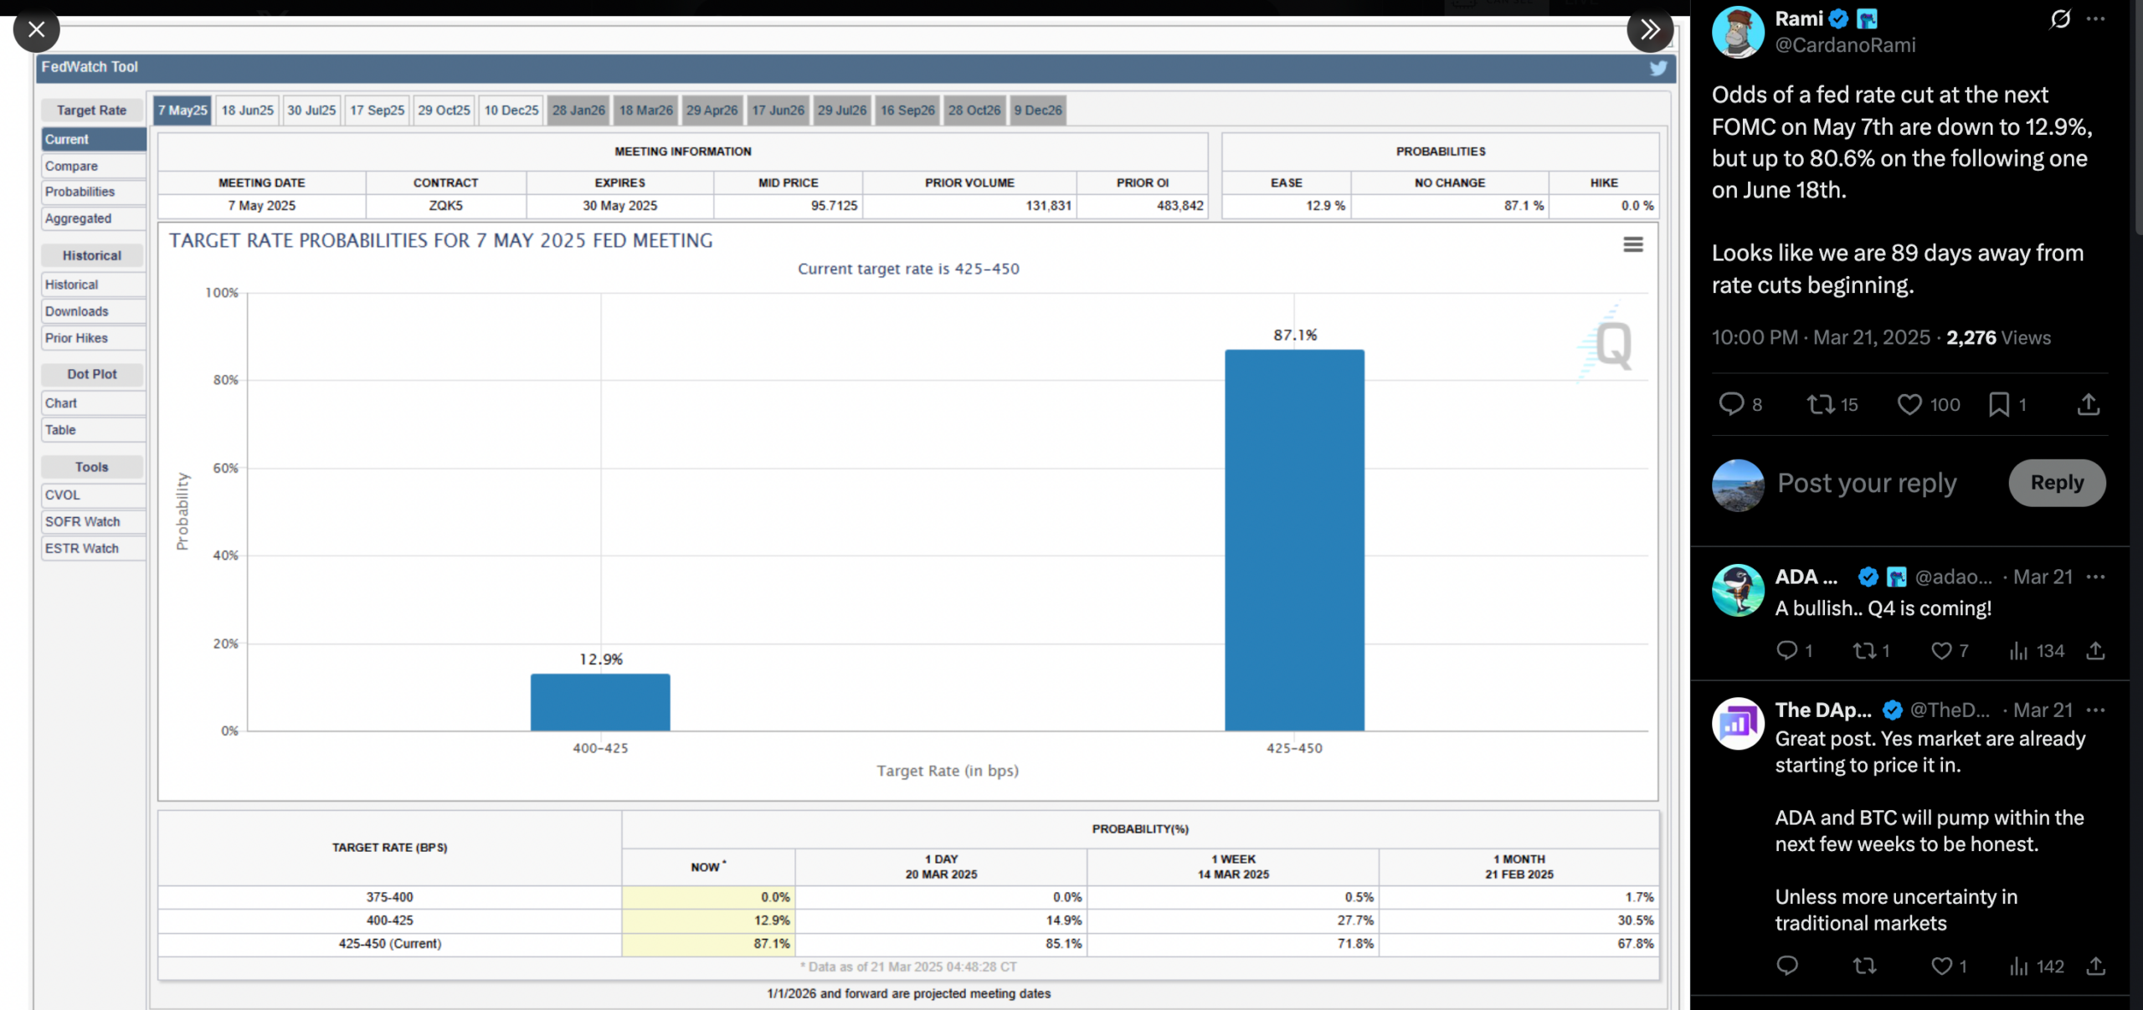The image size is (2143, 1010).
Task: Collapse the sidebar with double-chevron button
Action: click(1649, 29)
